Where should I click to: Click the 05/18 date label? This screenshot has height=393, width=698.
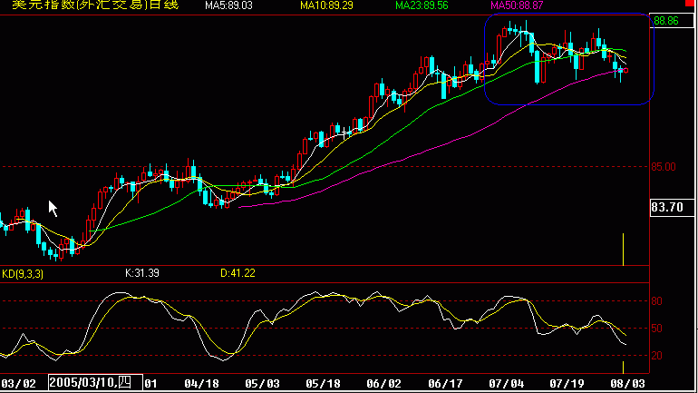point(323,384)
